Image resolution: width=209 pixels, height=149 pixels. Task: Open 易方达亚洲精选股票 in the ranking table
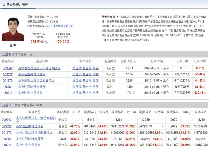point(30,139)
